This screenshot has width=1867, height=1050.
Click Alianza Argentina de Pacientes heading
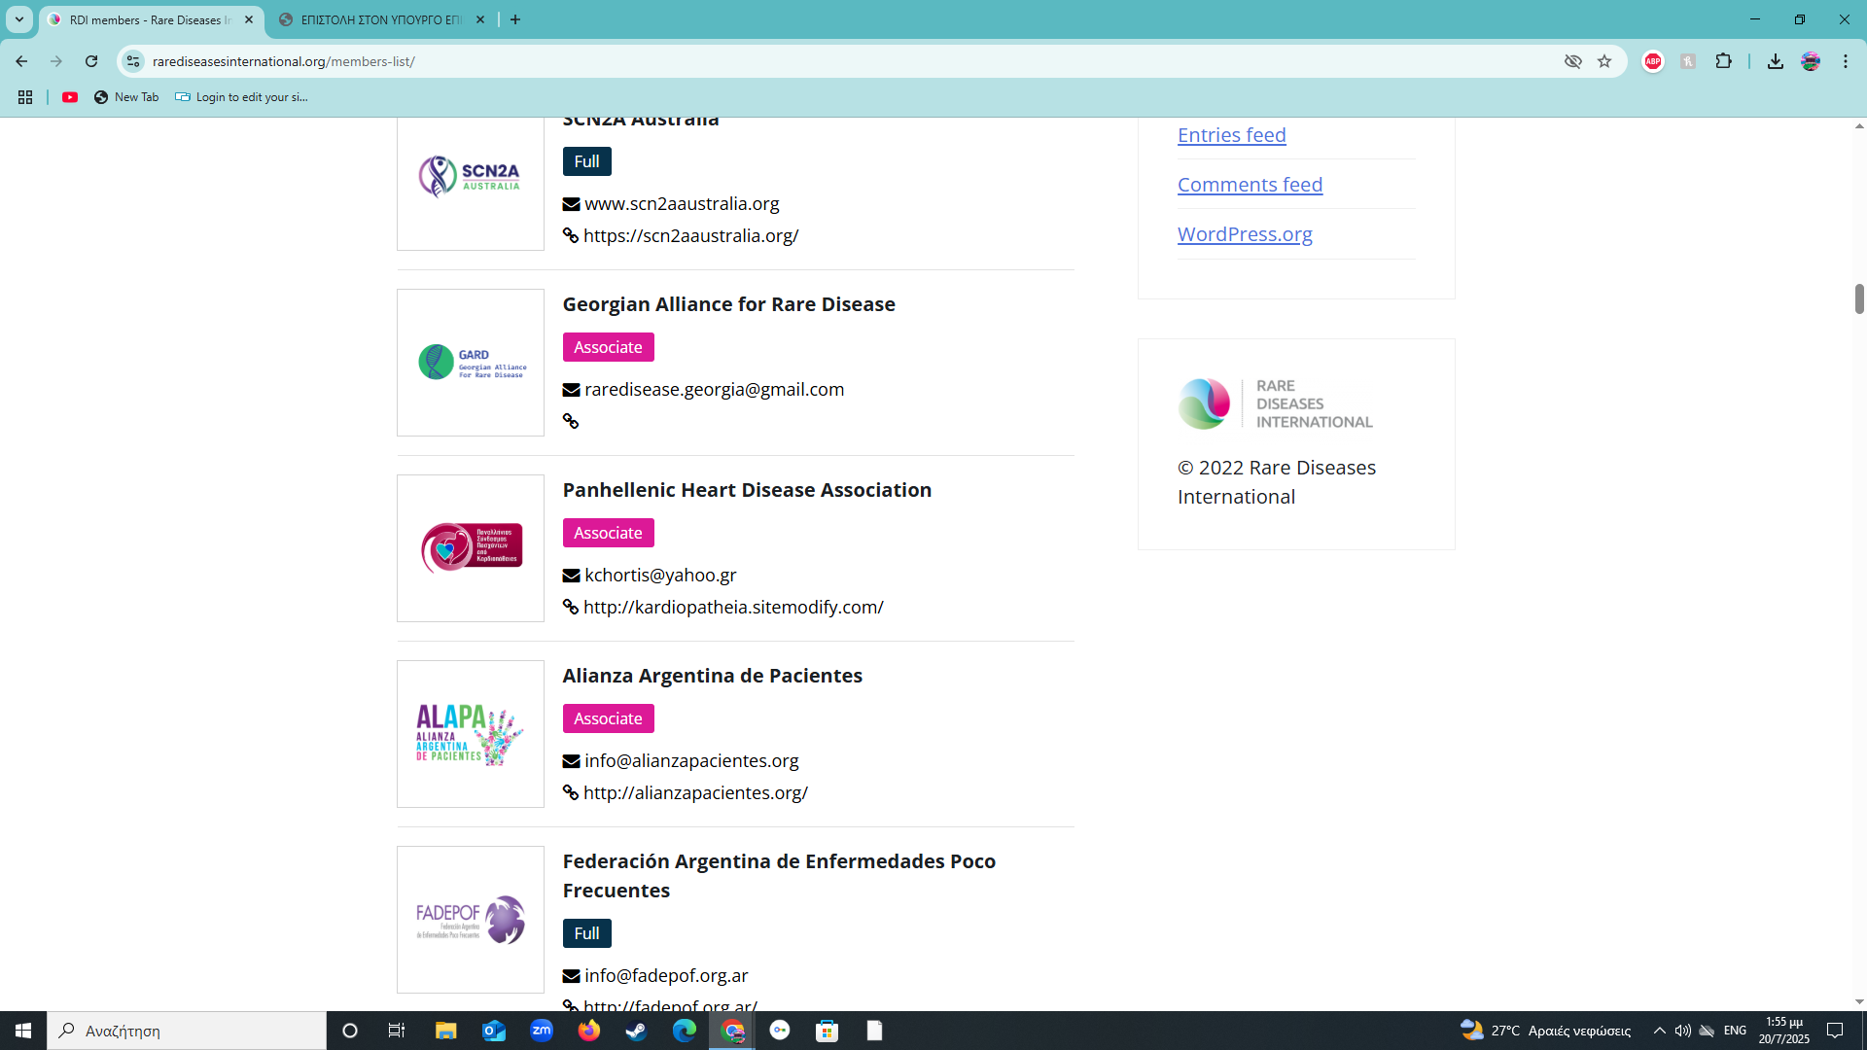click(x=712, y=676)
